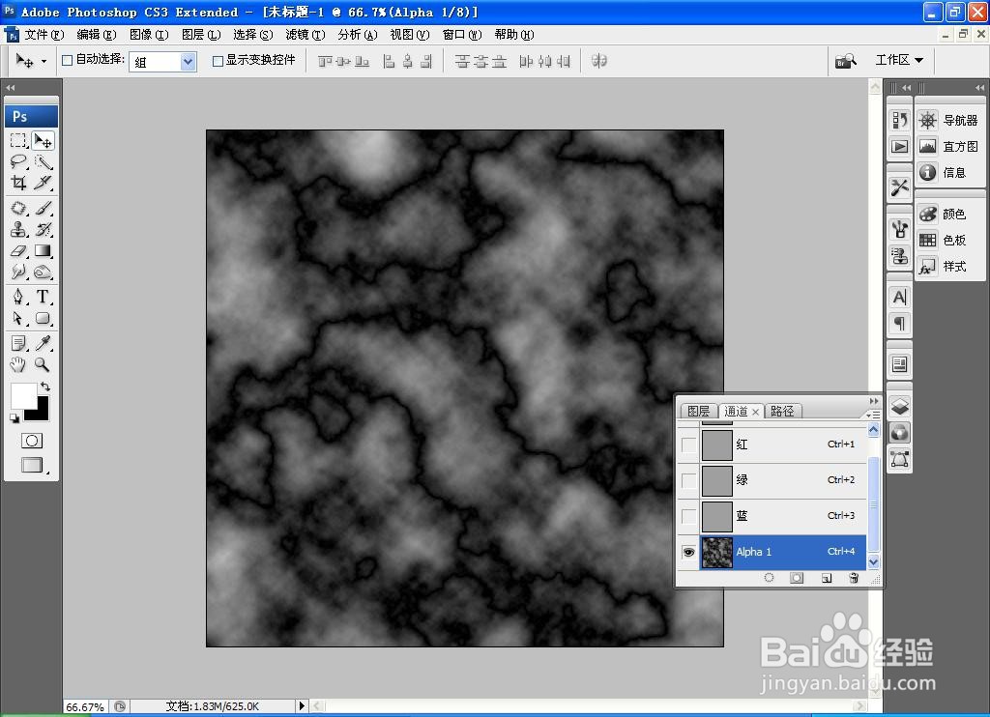990x717 pixels.
Task: Select the Zoom tool
Action: (x=43, y=364)
